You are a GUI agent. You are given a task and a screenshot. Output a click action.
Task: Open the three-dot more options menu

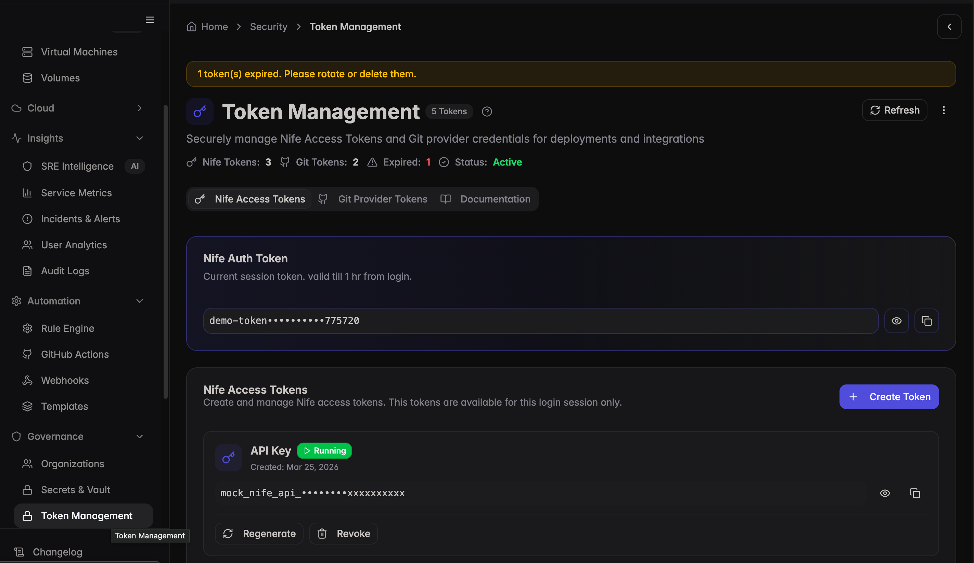point(944,110)
